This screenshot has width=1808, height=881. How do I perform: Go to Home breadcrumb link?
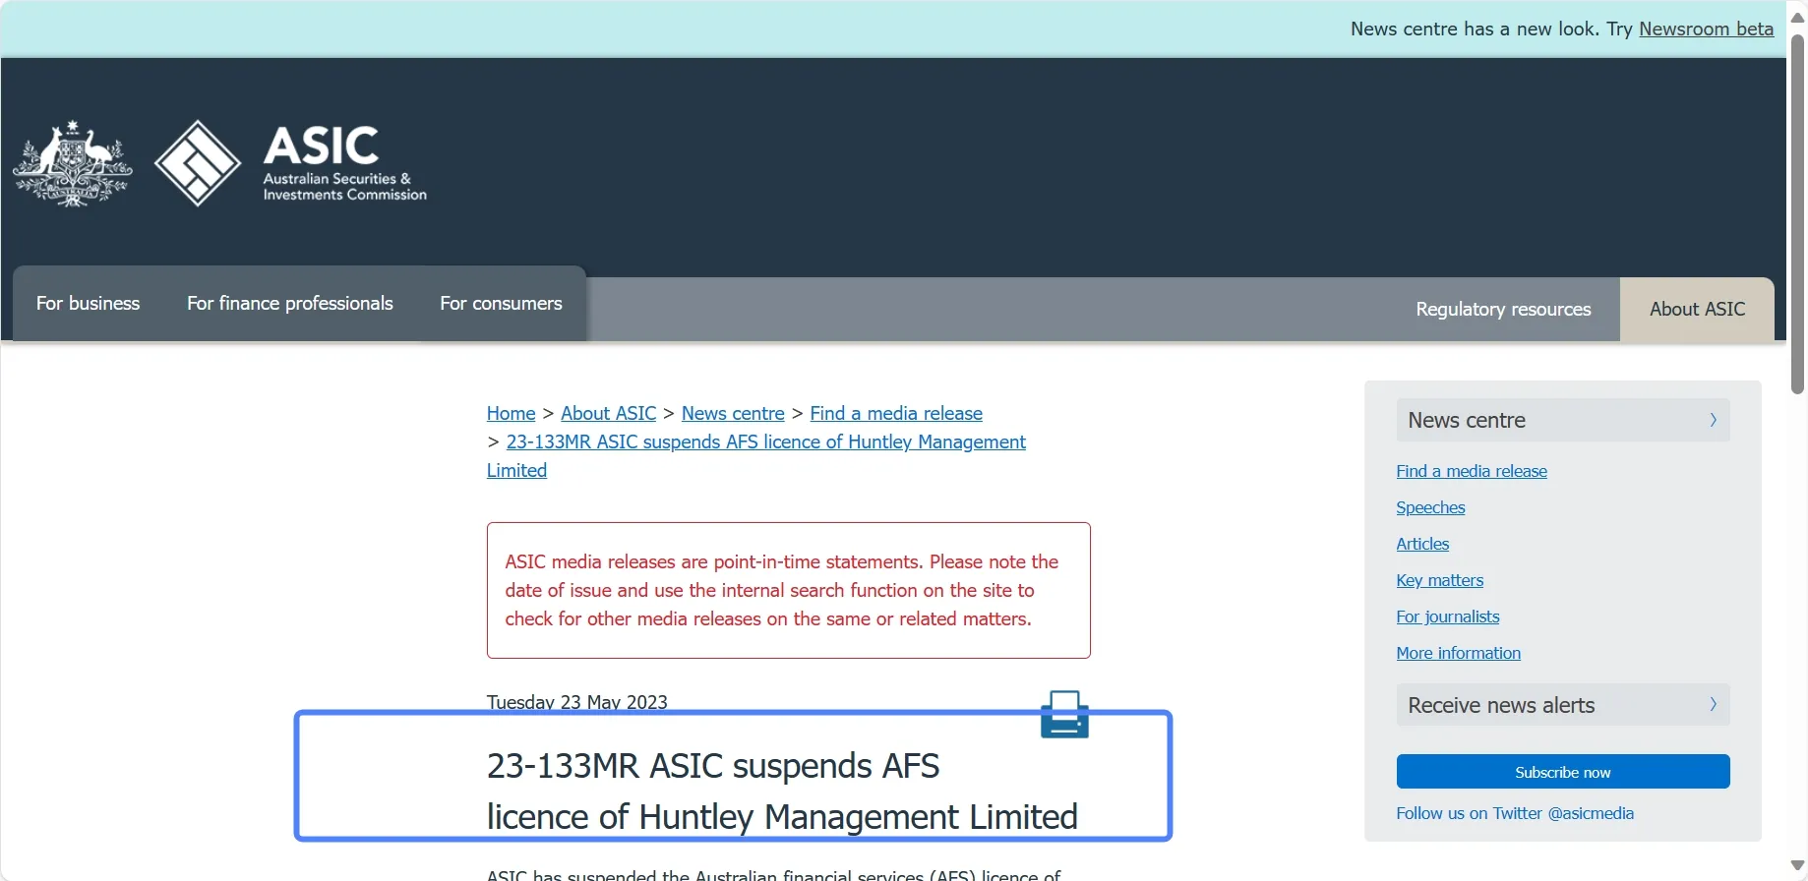[x=512, y=413]
